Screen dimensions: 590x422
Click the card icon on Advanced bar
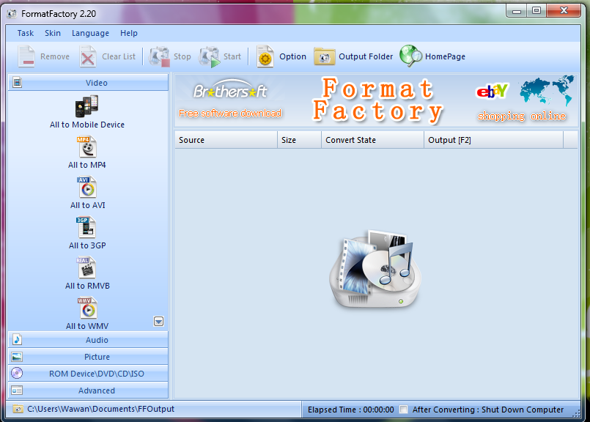[x=17, y=390]
